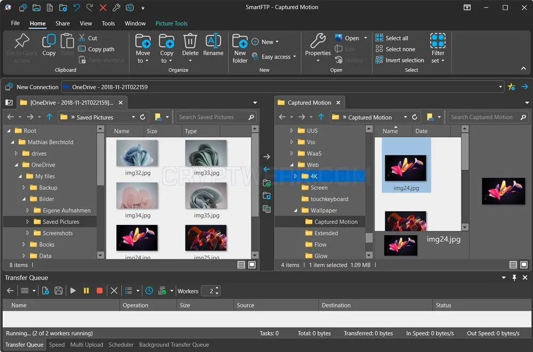Open the Background Transfer Queue tab
533x352 pixels.
tap(174, 345)
